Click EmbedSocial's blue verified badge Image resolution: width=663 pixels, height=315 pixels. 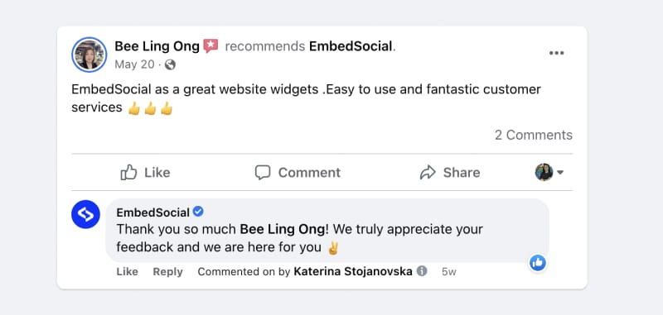(x=198, y=212)
